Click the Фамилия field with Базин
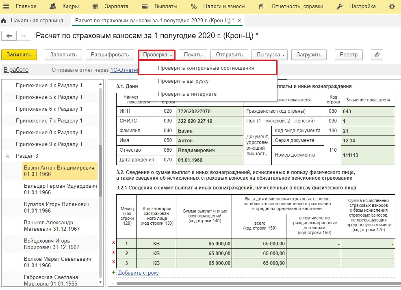The width and height of the screenshot is (401, 290). click(210, 131)
